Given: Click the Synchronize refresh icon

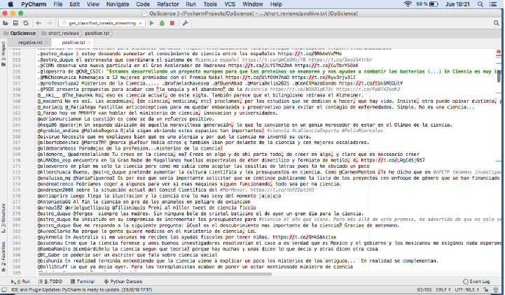Looking at the screenshot, I should pyautogui.click(x=25, y=23).
